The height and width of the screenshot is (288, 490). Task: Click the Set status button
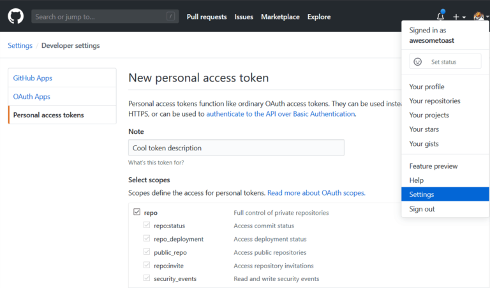pyautogui.click(x=445, y=62)
